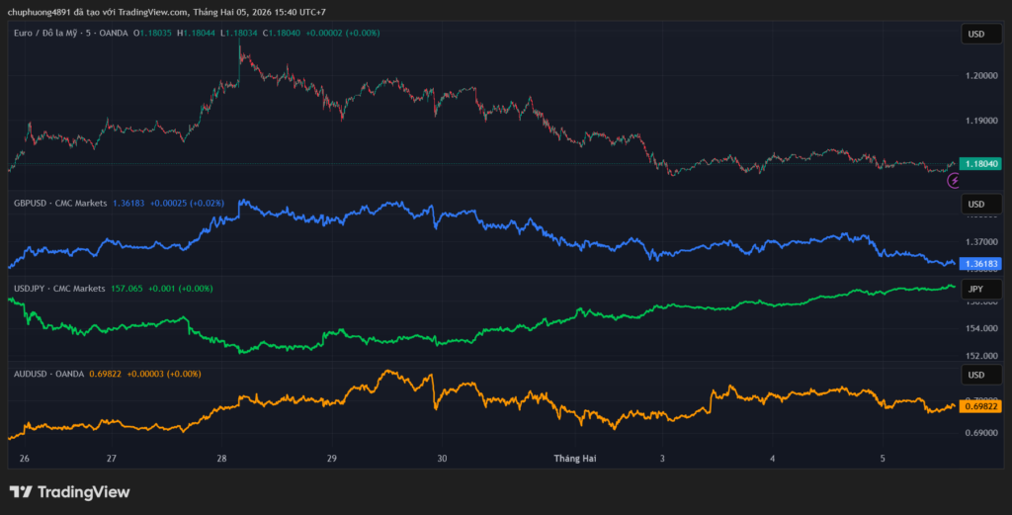Viewport: 1012px width, 515px height.
Task: Click the blue 1.36183 price label
Action: coord(981,264)
